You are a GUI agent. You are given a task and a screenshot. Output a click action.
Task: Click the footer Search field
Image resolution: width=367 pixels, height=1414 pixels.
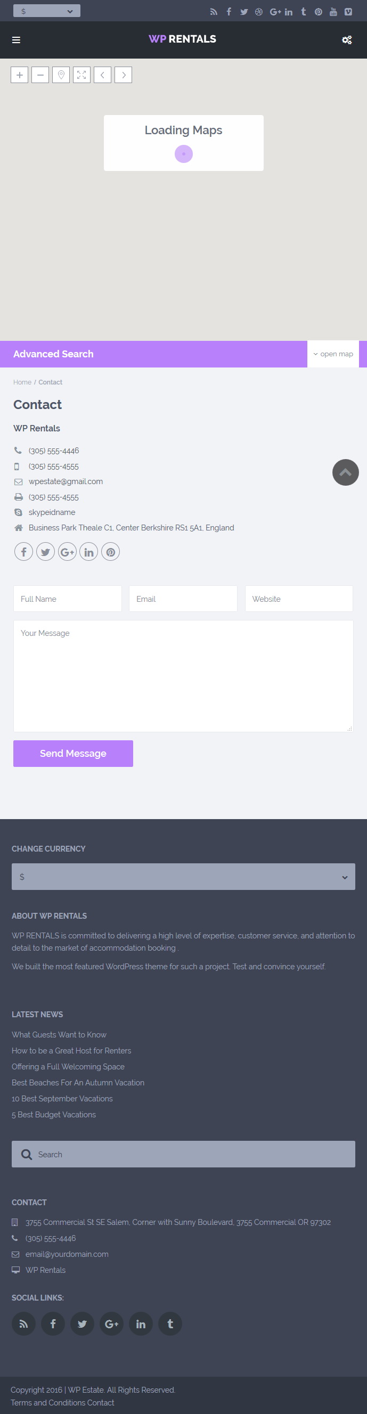(x=183, y=1154)
